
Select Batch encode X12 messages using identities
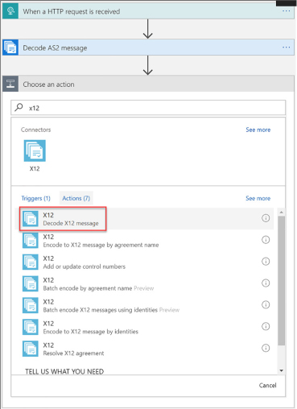(x=144, y=305)
